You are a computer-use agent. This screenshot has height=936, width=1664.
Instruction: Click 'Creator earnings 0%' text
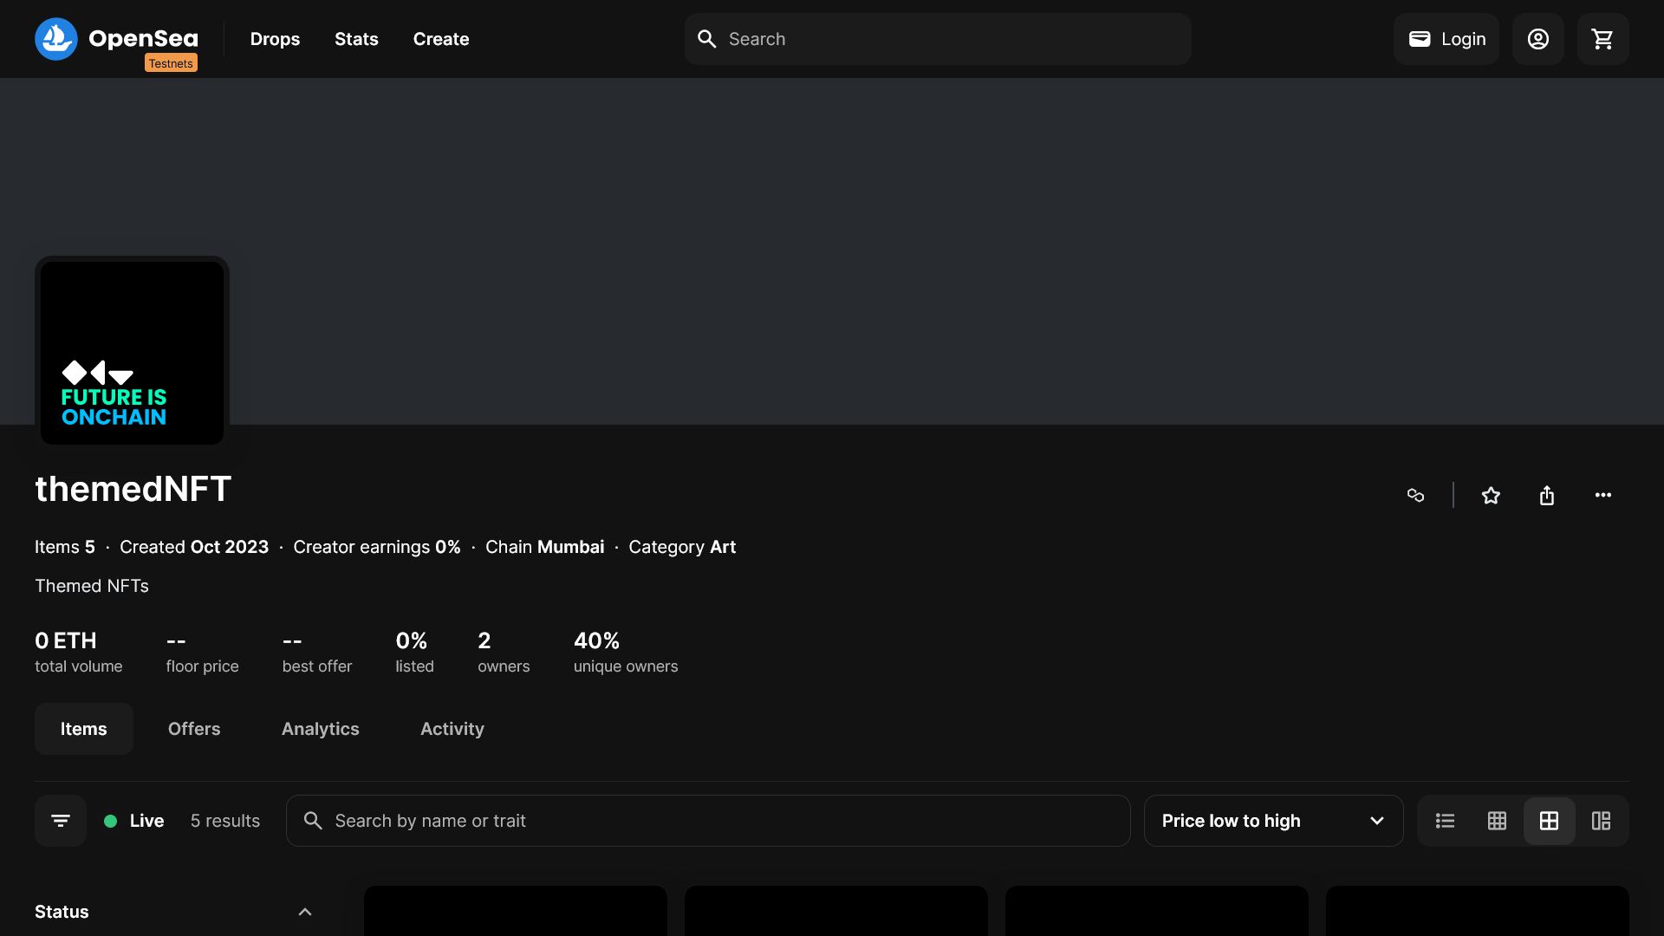377,547
